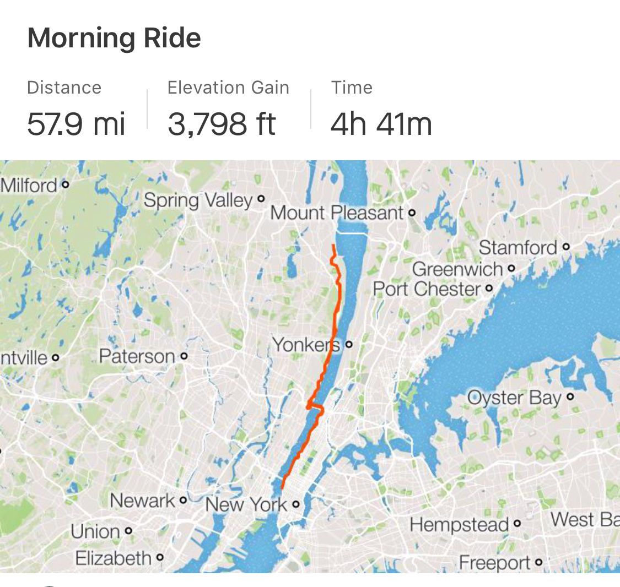Tap the 4h 41m time value
The width and height of the screenshot is (620, 587).
coord(381,123)
